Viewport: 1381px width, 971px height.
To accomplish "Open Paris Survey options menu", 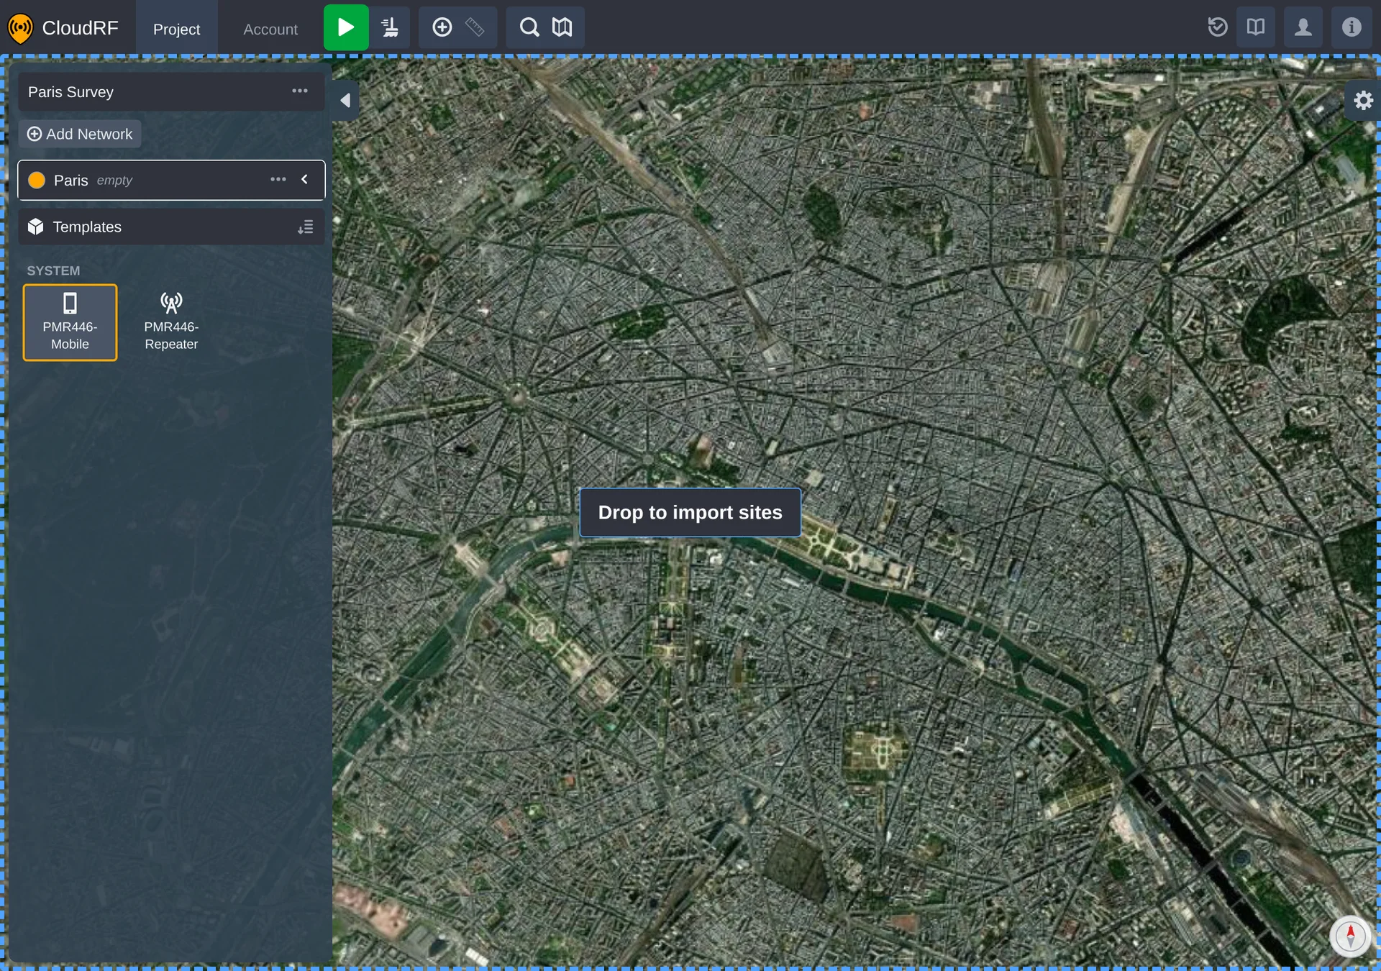I will point(300,91).
